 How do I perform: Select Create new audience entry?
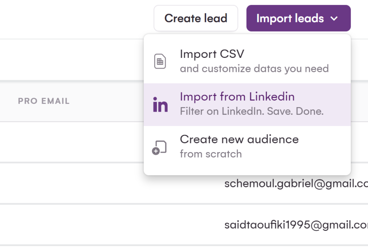(x=239, y=139)
